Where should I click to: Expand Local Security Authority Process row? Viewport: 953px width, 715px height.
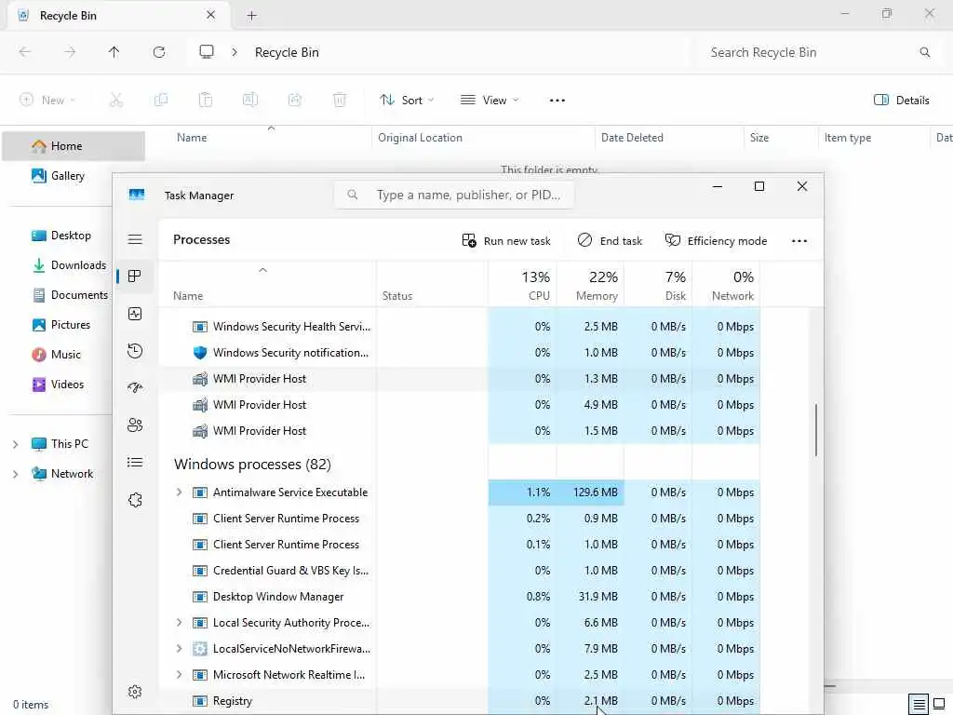click(x=179, y=623)
